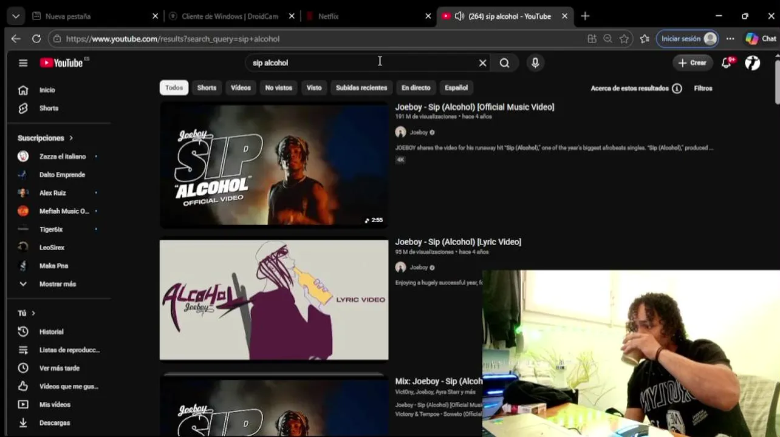Run search with the magnifier button
This screenshot has height=437, width=780.
(x=504, y=63)
